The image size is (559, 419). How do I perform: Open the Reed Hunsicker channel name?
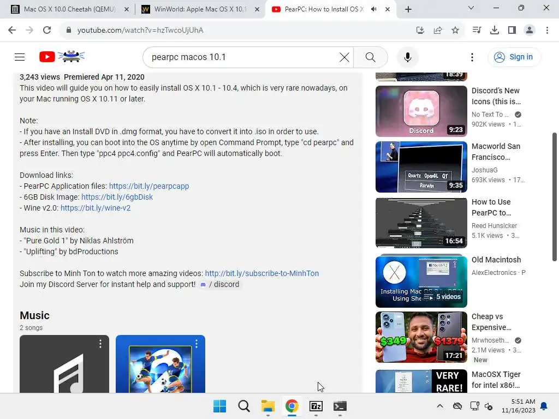[x=494, y=225]
